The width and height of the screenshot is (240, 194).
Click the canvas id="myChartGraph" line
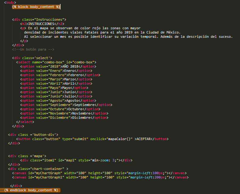click(99, 173)
